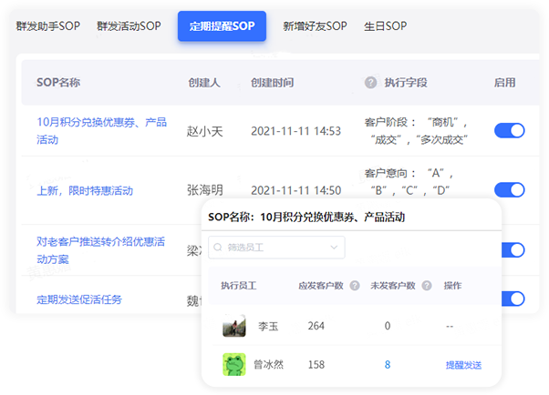Screen dimensions: 549x395
Task: Click the search icon in 筛选员工 box
Action: coord(219,247)
